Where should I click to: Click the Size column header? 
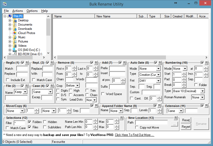166,16
